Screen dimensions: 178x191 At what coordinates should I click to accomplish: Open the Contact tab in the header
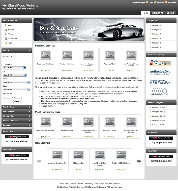tap(170, 13)
